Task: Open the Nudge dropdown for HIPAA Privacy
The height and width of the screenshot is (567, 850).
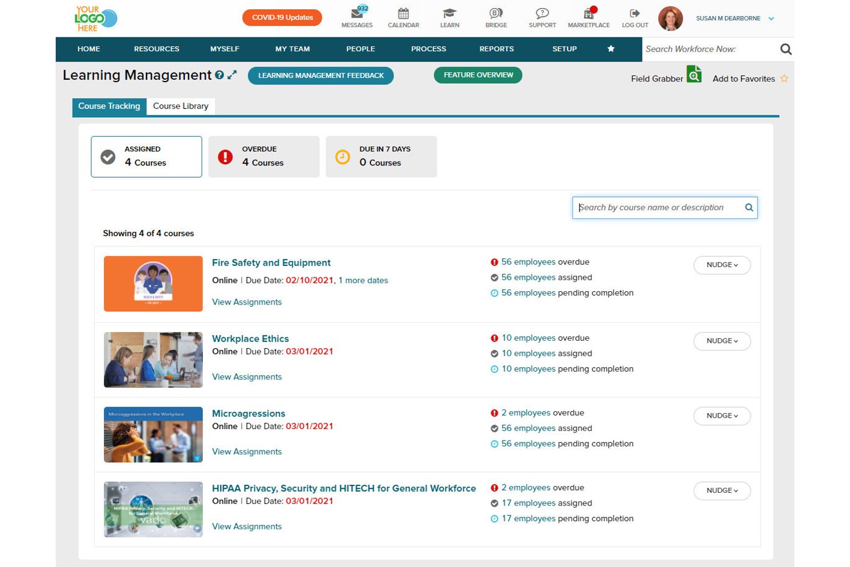Action: pyautogui.click(x=722, y=491)
